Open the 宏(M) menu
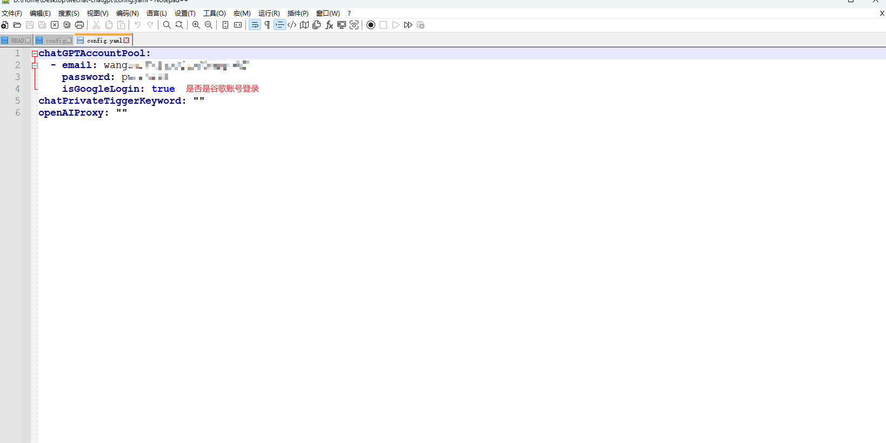886x443 pixels. click(x=242, y=14)
